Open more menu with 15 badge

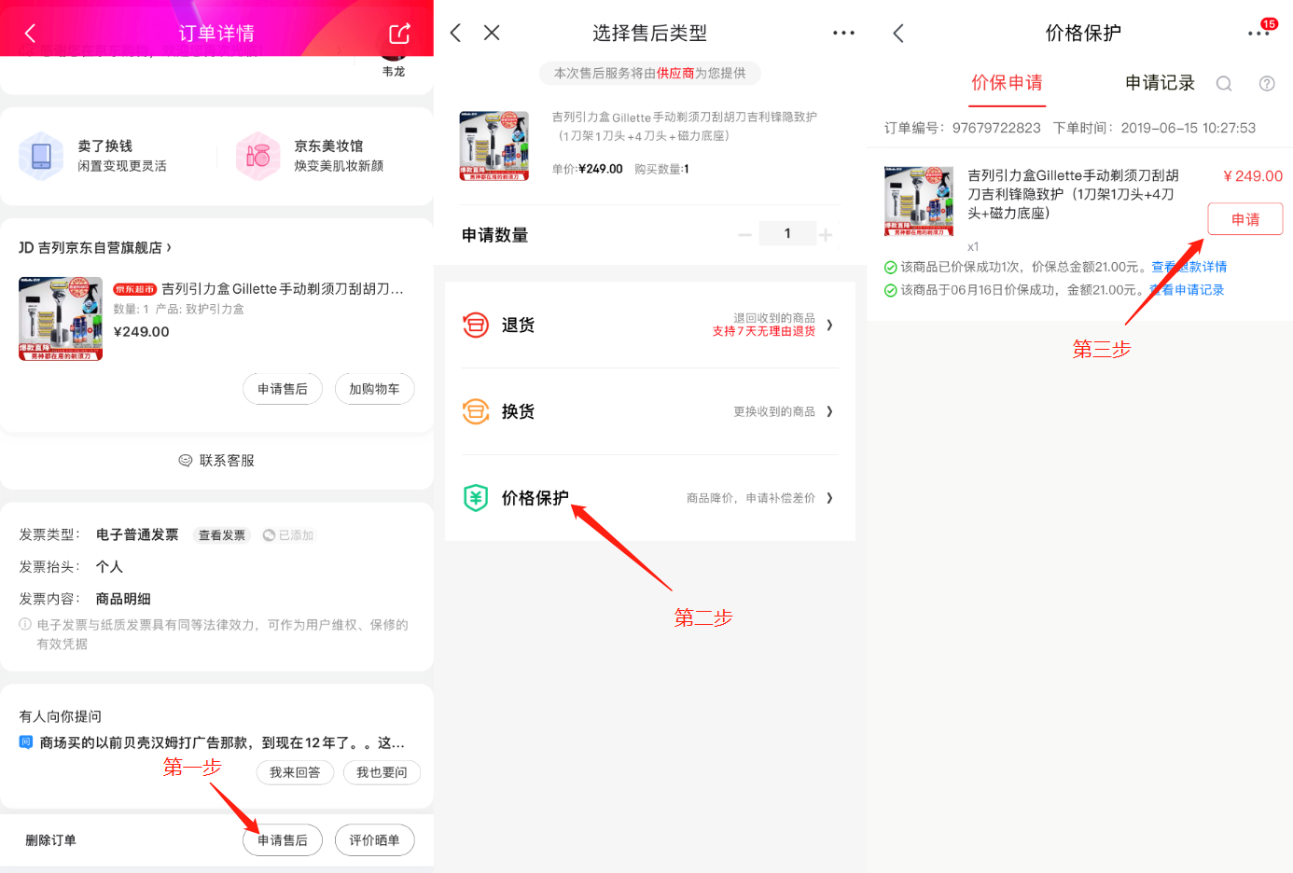pyautogui.click(x=1259, y=33)
